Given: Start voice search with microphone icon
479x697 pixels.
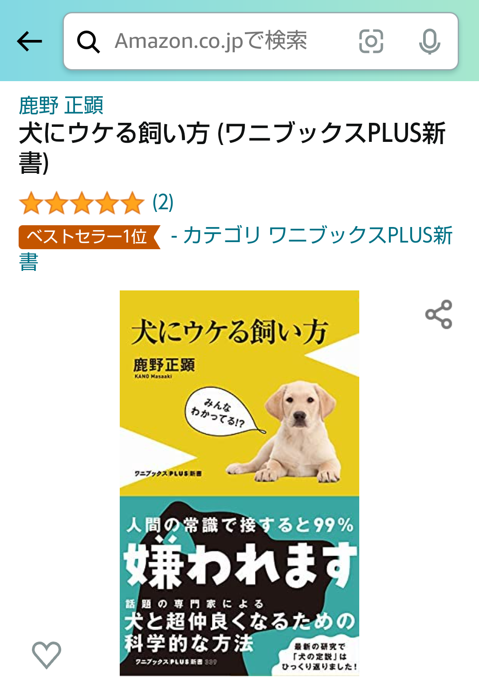Looking at the screenshot, I should click(429, 41).
